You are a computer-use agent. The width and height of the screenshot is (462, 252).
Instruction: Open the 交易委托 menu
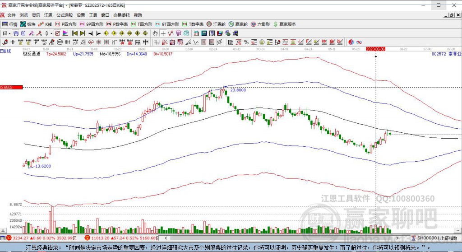121,15
